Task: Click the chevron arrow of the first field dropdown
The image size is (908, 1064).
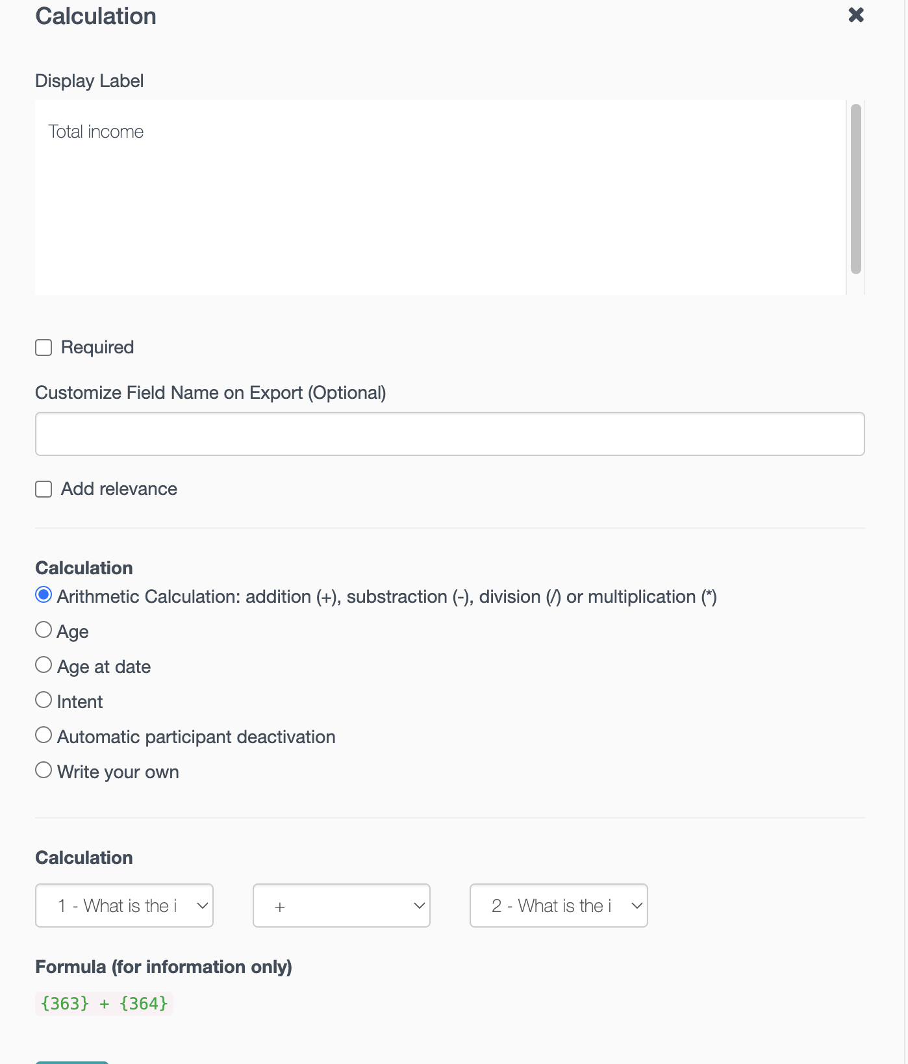Action: [203, 906]
